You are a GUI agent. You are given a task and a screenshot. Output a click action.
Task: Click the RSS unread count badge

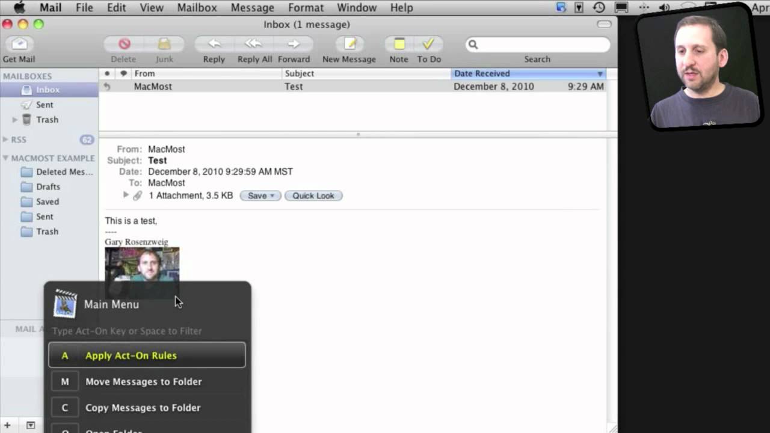(87, 140)
